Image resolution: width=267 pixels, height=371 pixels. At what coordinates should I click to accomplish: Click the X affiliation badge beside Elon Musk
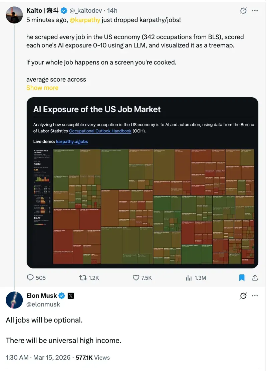(71, 295)
